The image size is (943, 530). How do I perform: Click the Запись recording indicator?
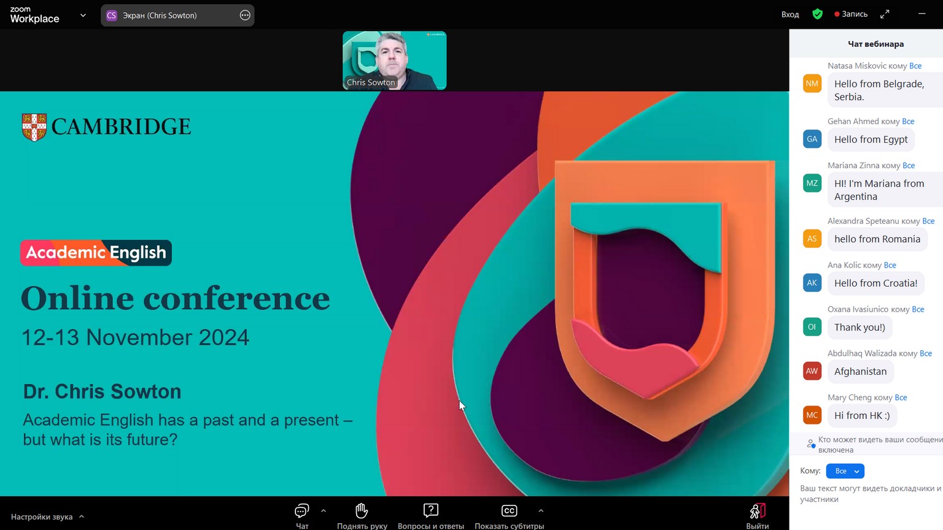pyautogui.click(x=851, y=14)
